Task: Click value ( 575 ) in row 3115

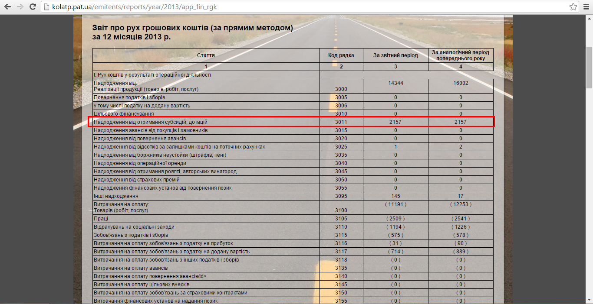Action: point(395,235)
